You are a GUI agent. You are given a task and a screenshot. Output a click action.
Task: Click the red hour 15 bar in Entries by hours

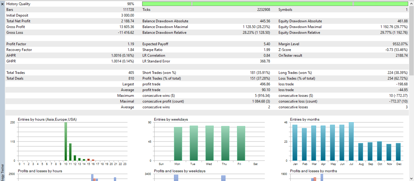click(88, 160)
